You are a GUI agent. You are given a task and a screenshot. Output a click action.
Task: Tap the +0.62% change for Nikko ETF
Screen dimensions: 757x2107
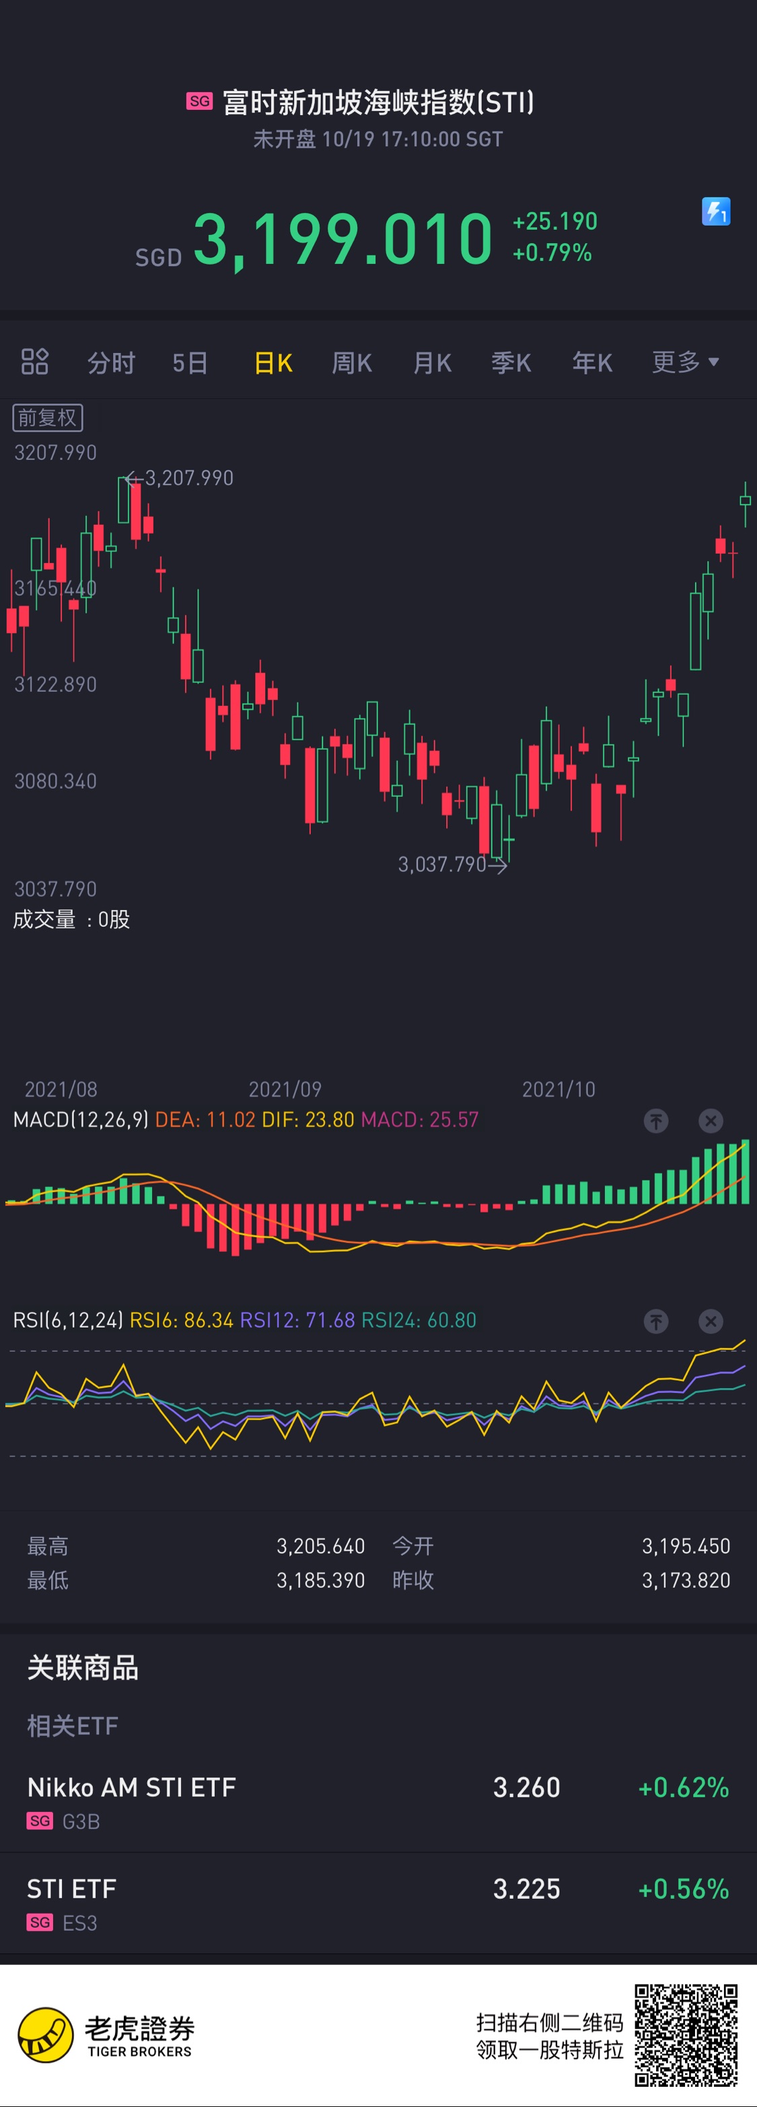684,1788
